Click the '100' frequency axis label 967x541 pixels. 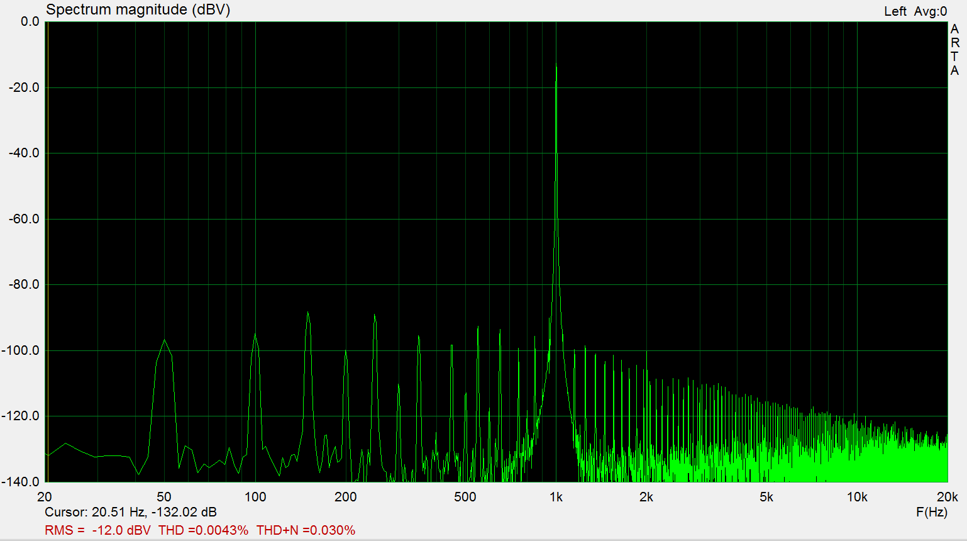tap(255, 497)
